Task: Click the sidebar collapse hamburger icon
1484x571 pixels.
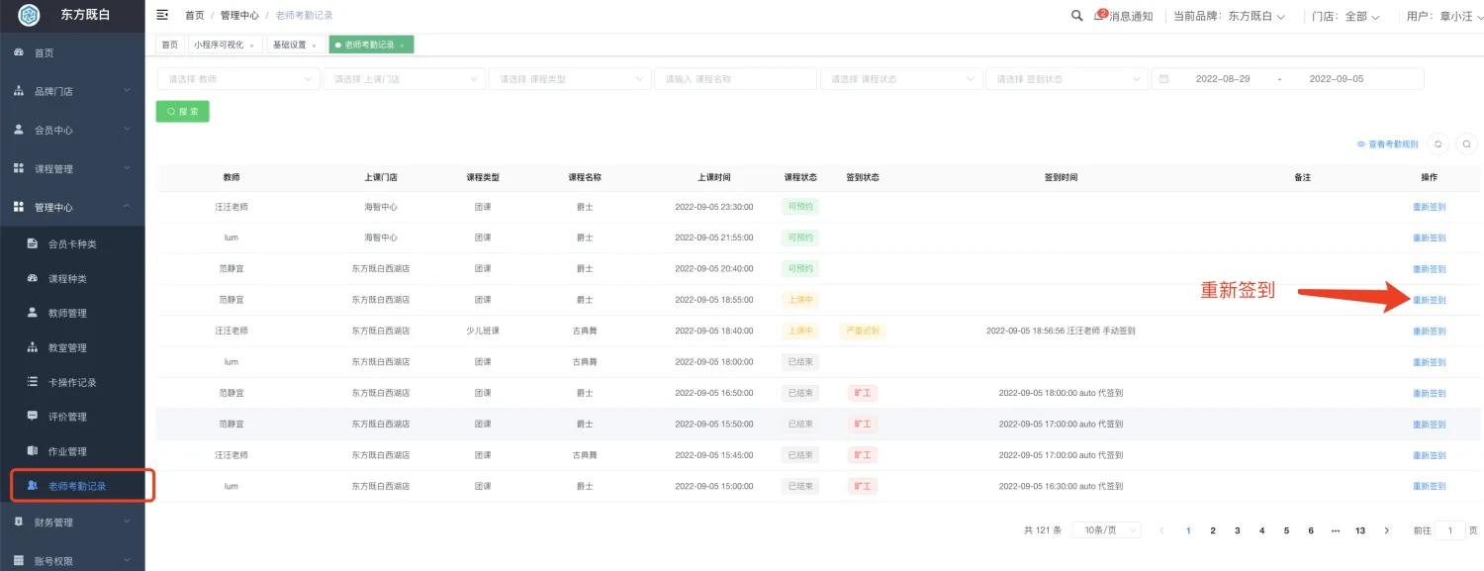Action: click(162, 15)
